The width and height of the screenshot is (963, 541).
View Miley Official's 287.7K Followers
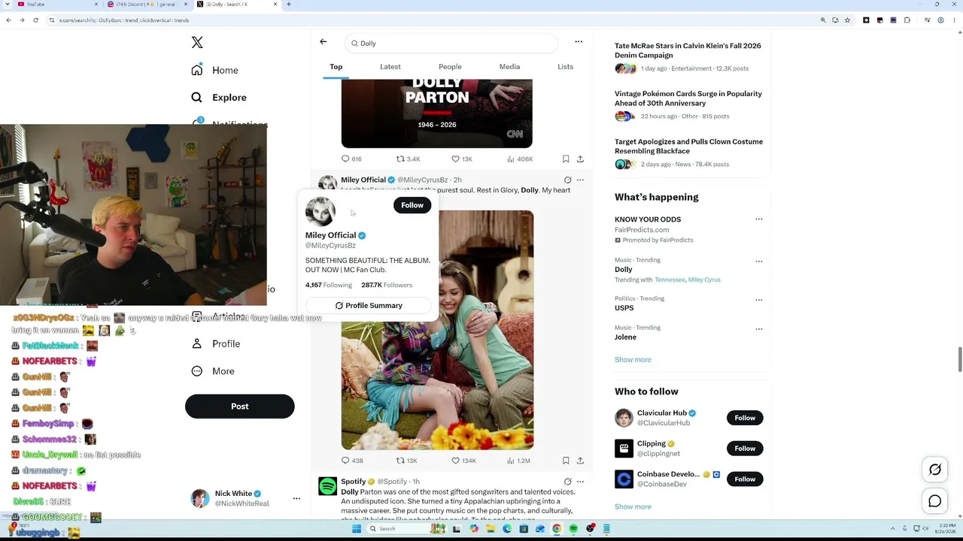[x=387, y=286]
